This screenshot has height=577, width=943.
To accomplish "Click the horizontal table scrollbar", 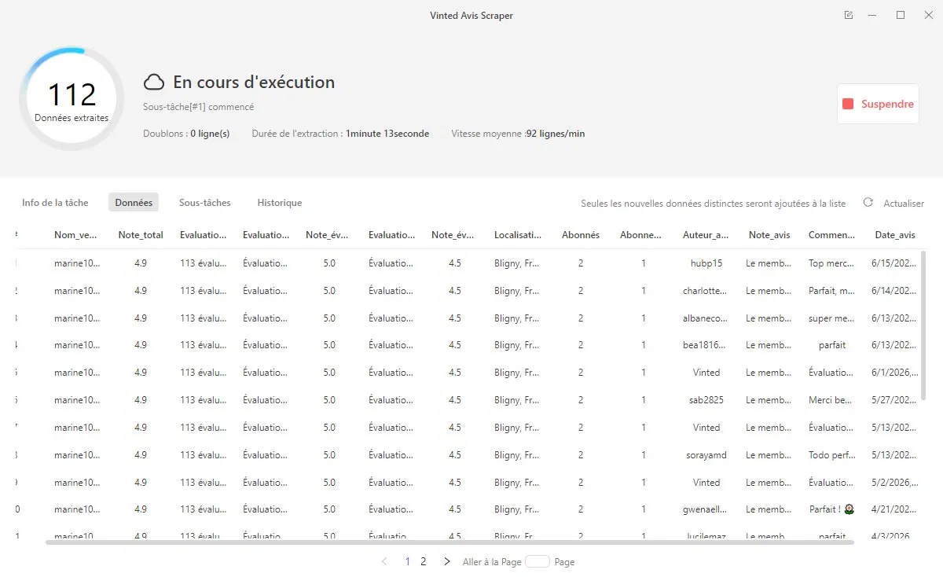I will 449,542.
